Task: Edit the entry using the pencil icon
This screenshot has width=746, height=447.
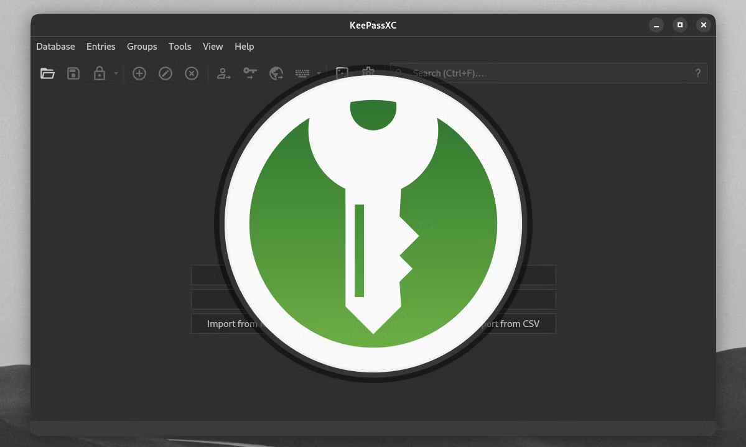Action: [165, 73]
